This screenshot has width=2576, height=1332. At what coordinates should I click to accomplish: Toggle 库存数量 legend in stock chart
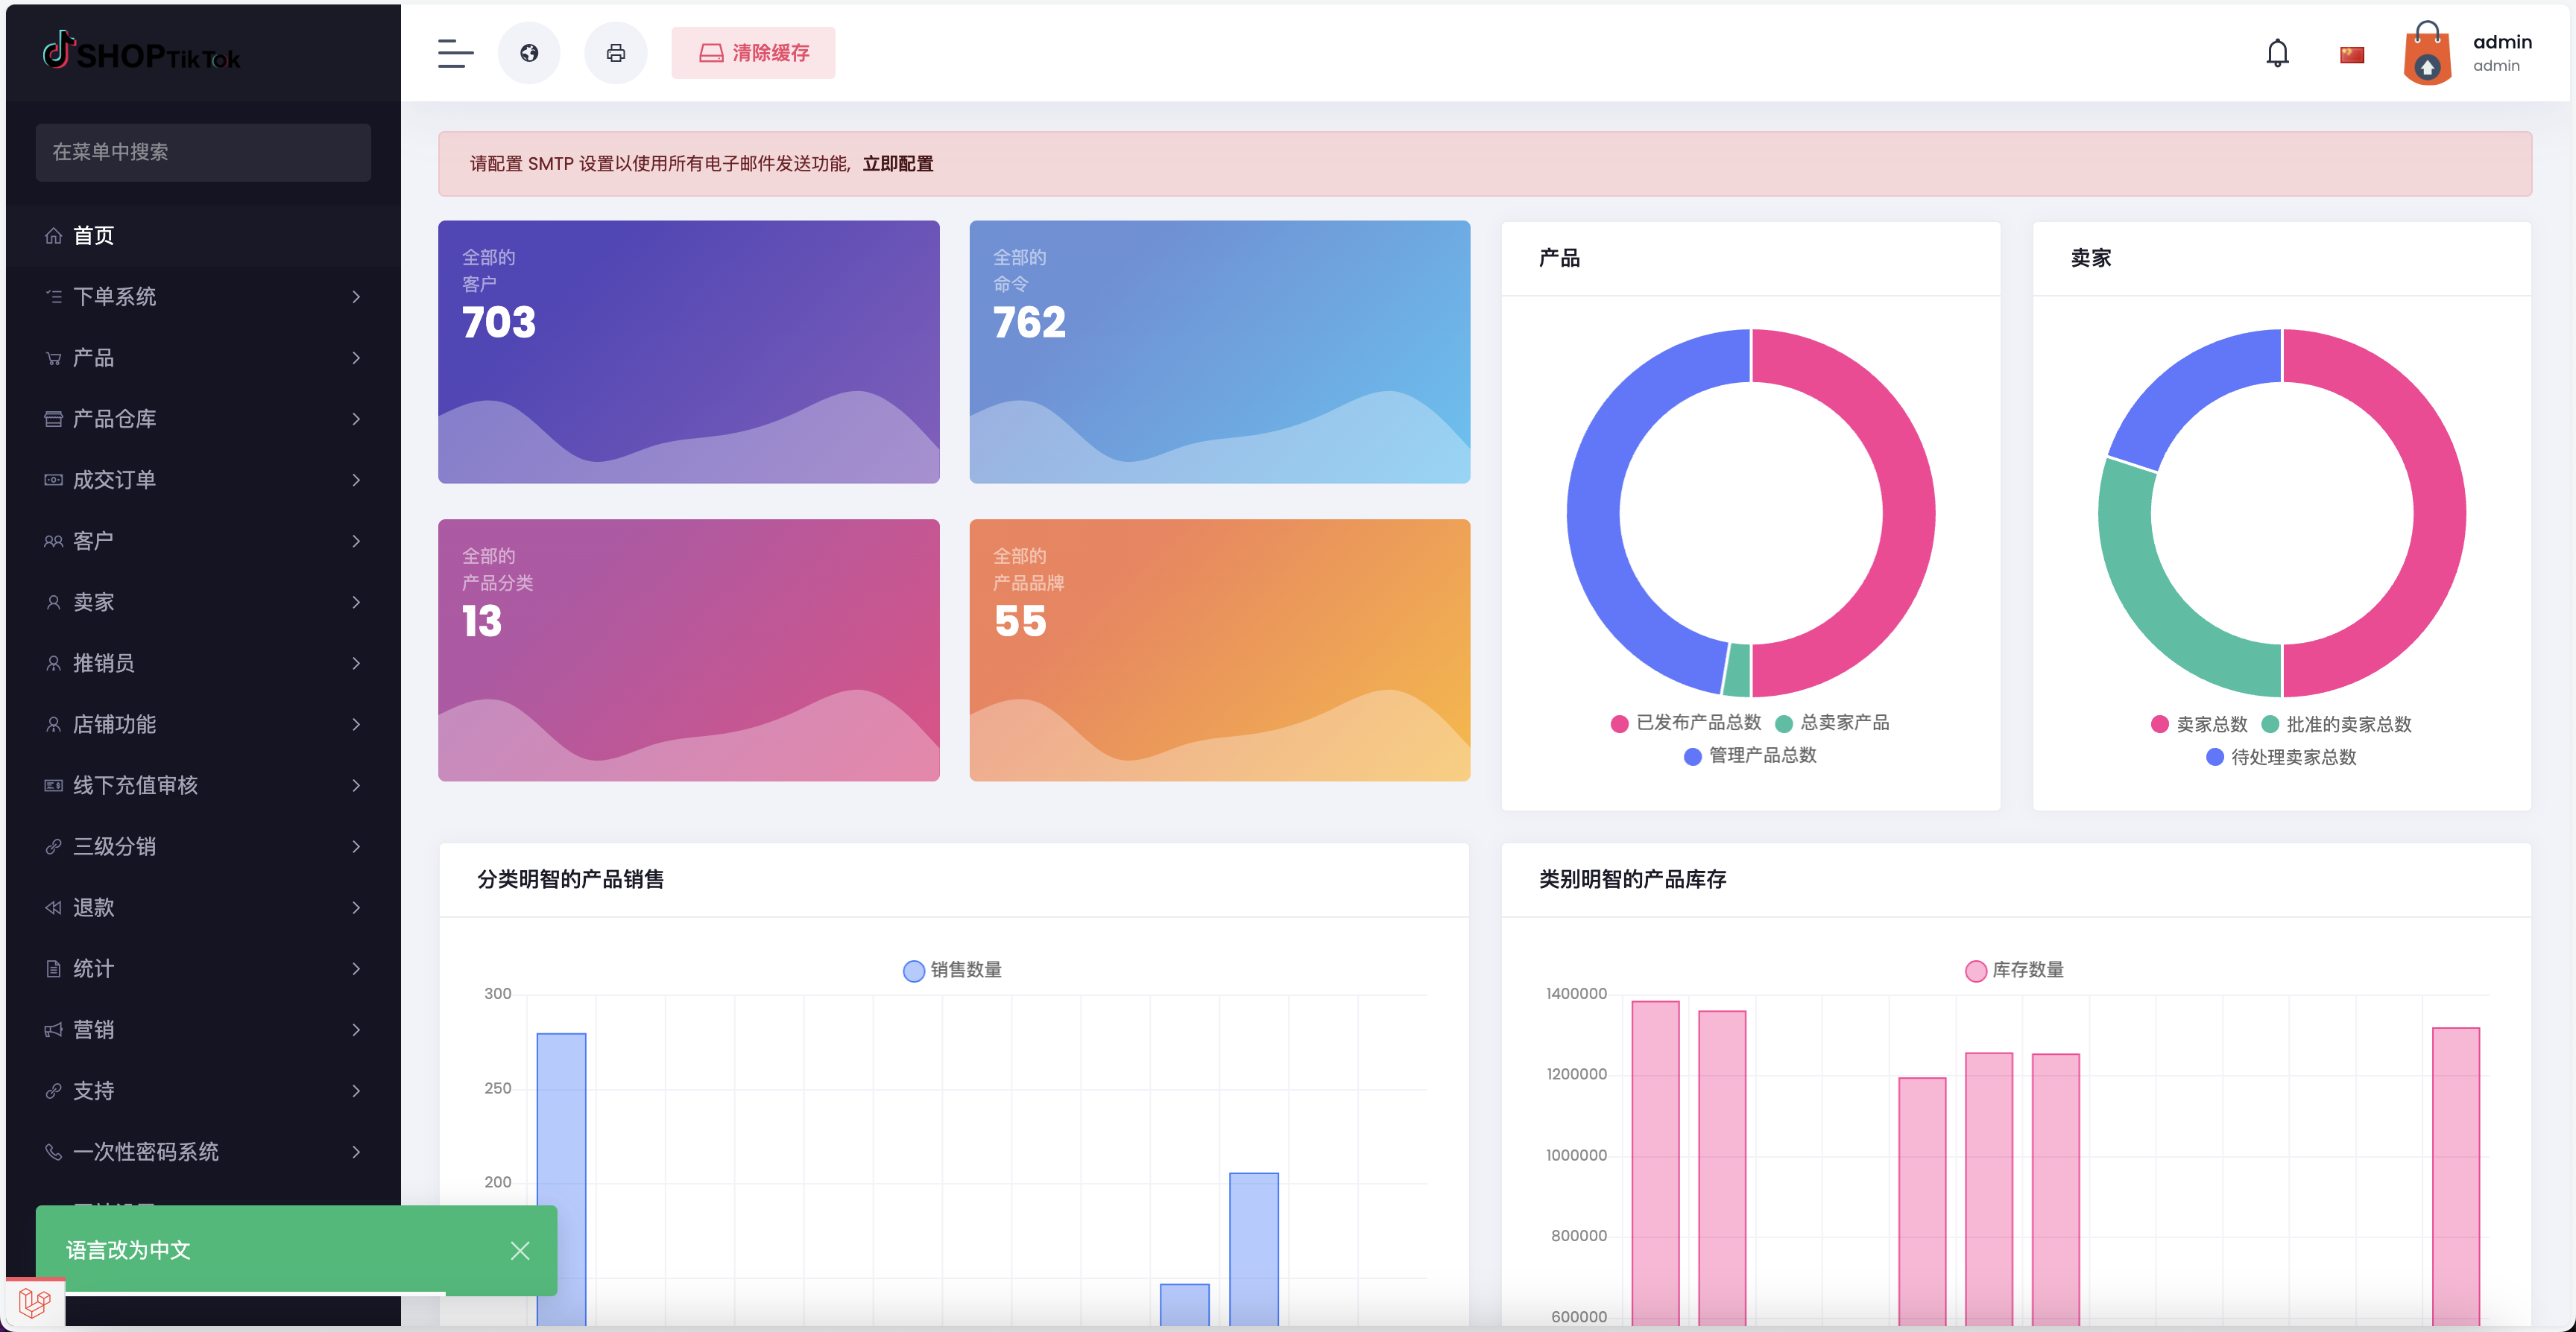pos(2014,970)
